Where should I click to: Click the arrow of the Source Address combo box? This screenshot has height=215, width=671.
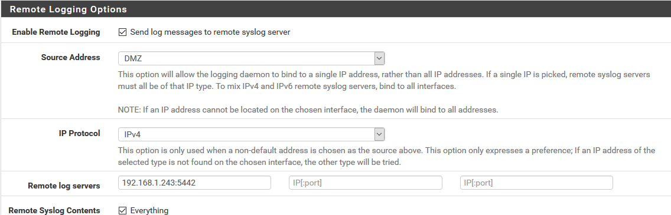pos(379,58)
